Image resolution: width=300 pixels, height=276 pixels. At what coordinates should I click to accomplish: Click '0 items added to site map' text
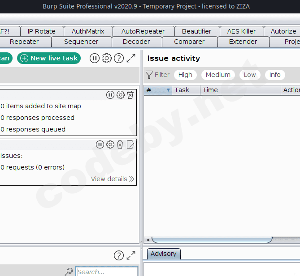point(41,106)
